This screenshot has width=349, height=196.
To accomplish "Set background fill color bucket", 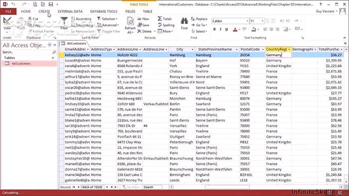I will (254, 29).
